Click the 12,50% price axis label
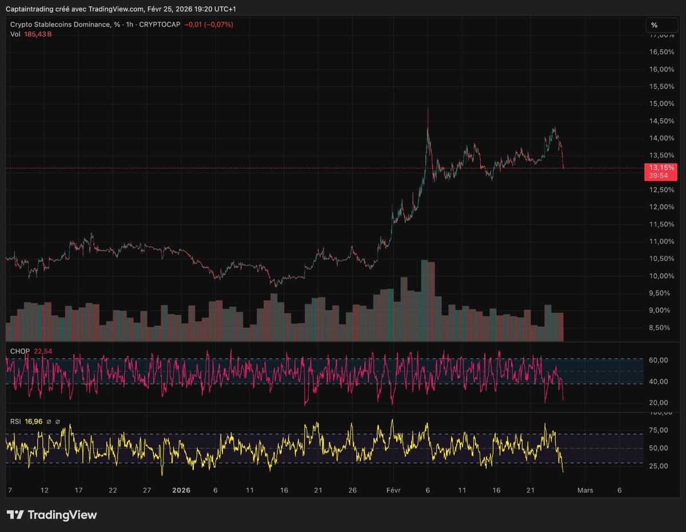The height and width of the screenshot is (532, 686). click(661, 190)
